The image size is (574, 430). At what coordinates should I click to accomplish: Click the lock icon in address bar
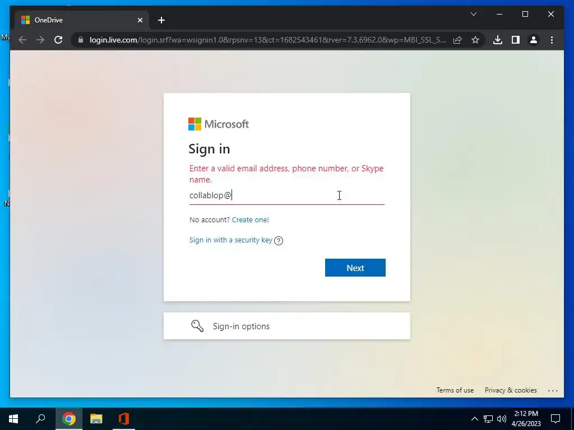coord(81,40)
